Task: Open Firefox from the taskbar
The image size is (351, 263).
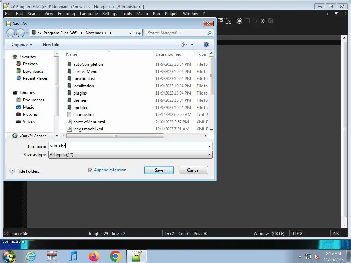Action: click(94, 256)
